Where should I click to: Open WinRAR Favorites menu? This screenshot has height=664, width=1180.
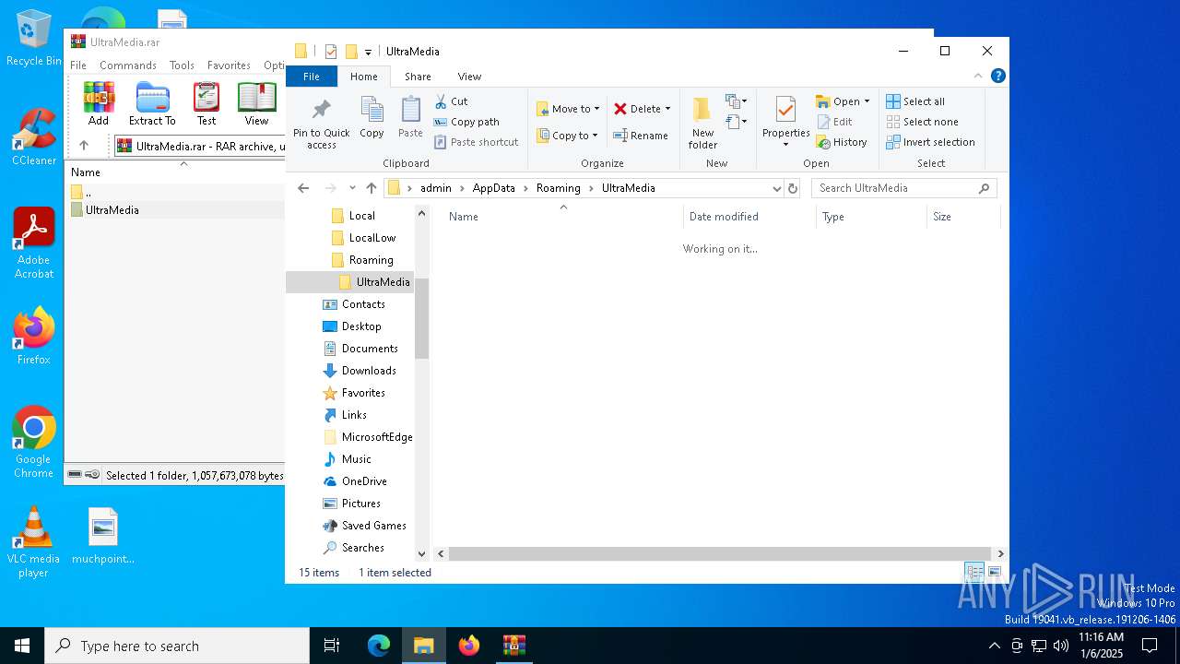229,65
